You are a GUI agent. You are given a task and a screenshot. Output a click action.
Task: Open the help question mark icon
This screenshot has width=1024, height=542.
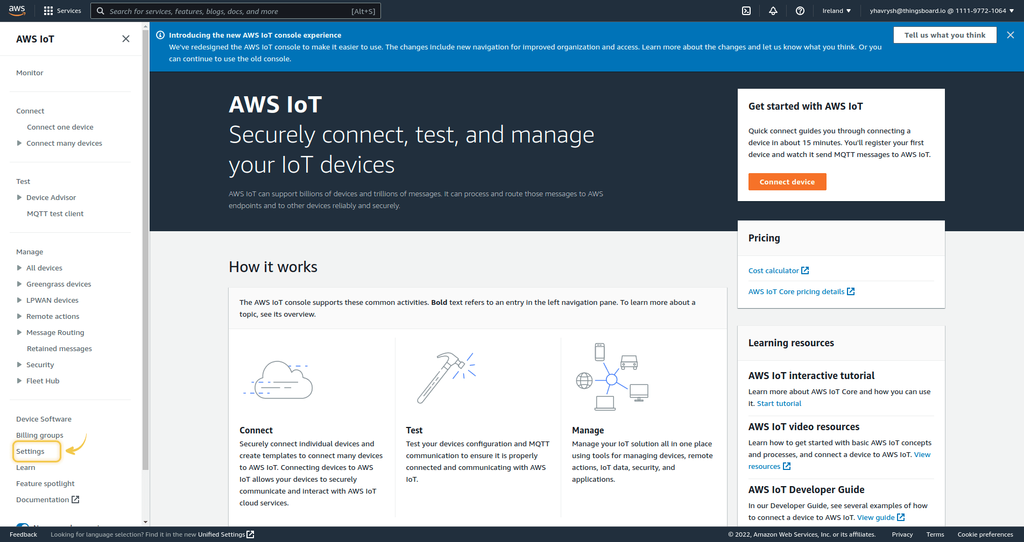click(800, 11)
